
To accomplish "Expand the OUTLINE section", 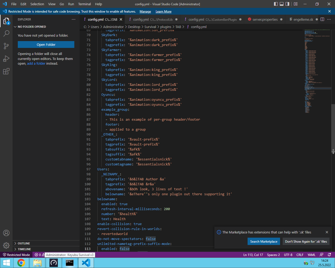I will (x=46, y=243).
